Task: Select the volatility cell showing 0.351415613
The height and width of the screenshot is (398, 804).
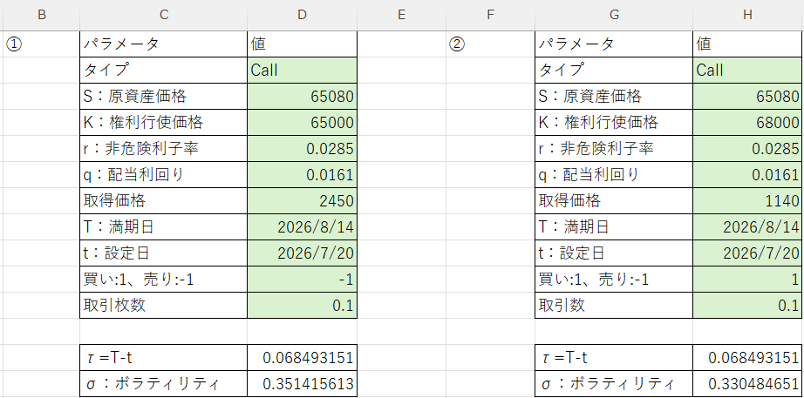Action: click(x=302, y=384)
